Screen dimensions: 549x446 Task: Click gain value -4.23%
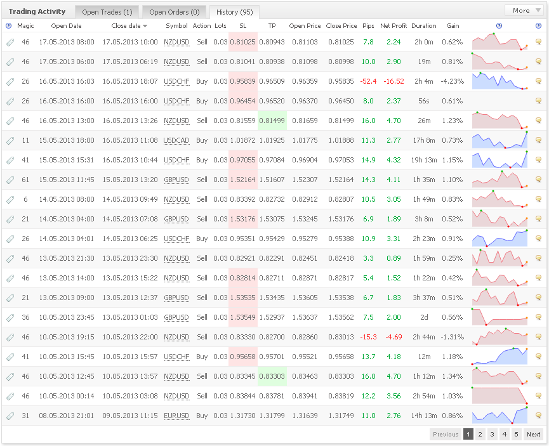click(x=453, y=81)
